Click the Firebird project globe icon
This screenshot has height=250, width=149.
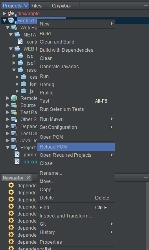coord(11,20)
